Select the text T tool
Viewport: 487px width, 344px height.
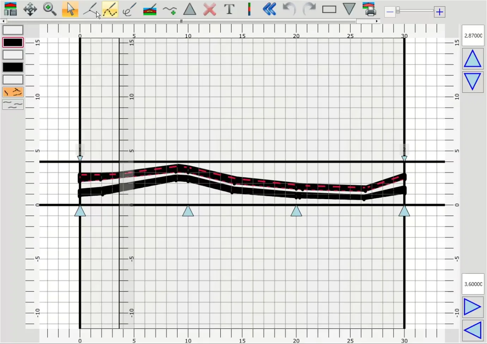click(x=229, y=9)
